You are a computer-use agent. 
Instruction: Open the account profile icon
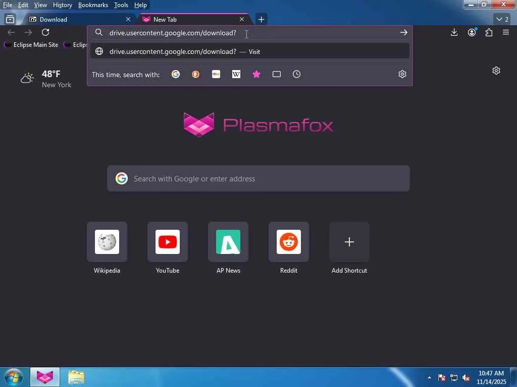coord(472,32)
